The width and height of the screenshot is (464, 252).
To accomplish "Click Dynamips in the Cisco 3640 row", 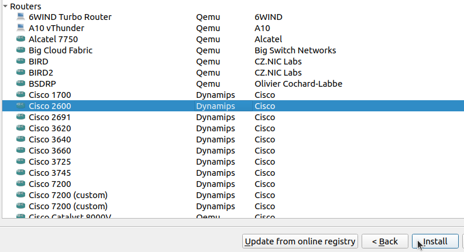I will pos(215,139).
